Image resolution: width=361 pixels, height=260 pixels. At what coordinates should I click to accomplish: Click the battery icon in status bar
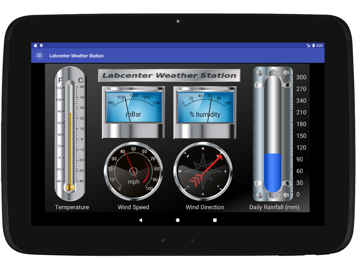[x=314, y=45]
